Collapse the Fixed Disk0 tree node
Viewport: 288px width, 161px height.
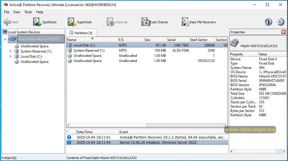click(x=5, y=39)
